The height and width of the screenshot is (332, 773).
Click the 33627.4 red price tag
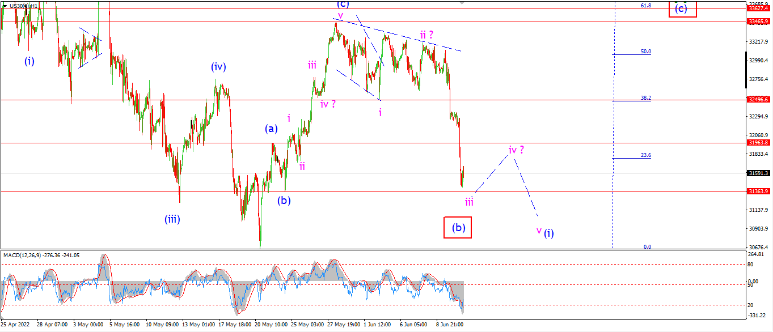(759, 8)
